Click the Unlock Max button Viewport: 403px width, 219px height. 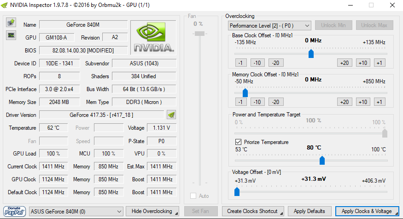(374, 25)
